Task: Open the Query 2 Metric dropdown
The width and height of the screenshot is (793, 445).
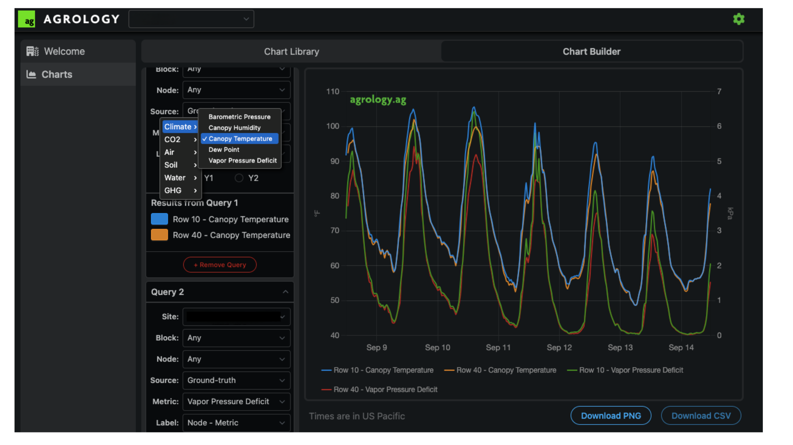Action: 236,401
